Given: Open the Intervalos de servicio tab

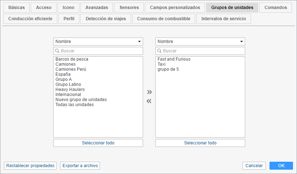Looking at the screenshot, I should pyautogui.click(x=223, y=19).
